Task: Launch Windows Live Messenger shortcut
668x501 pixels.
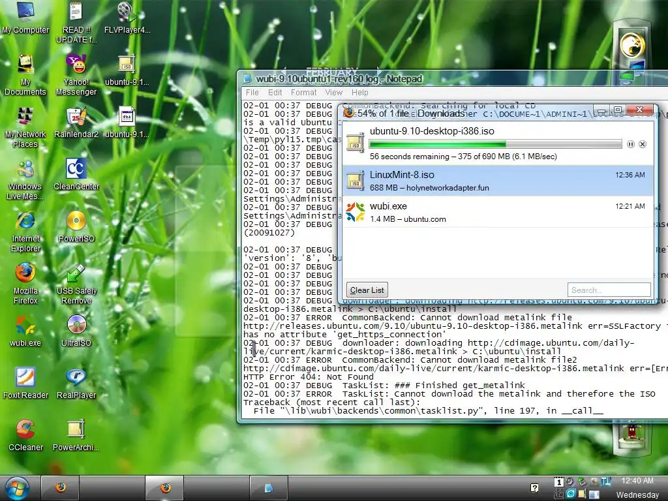Action: click(x=25, y=179)
